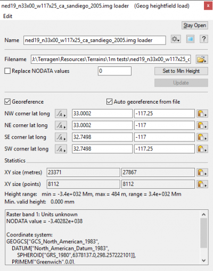Open the Edit menu
Viewport: 213px width, 271px height.
(x=7, y=16)
